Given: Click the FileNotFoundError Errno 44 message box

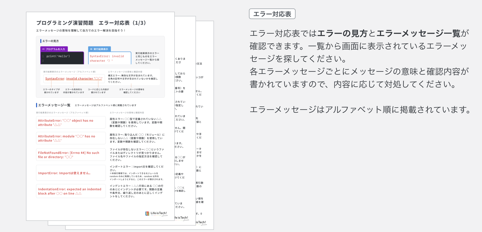Looking at the screenshot, I should click(x=71, y=155).
